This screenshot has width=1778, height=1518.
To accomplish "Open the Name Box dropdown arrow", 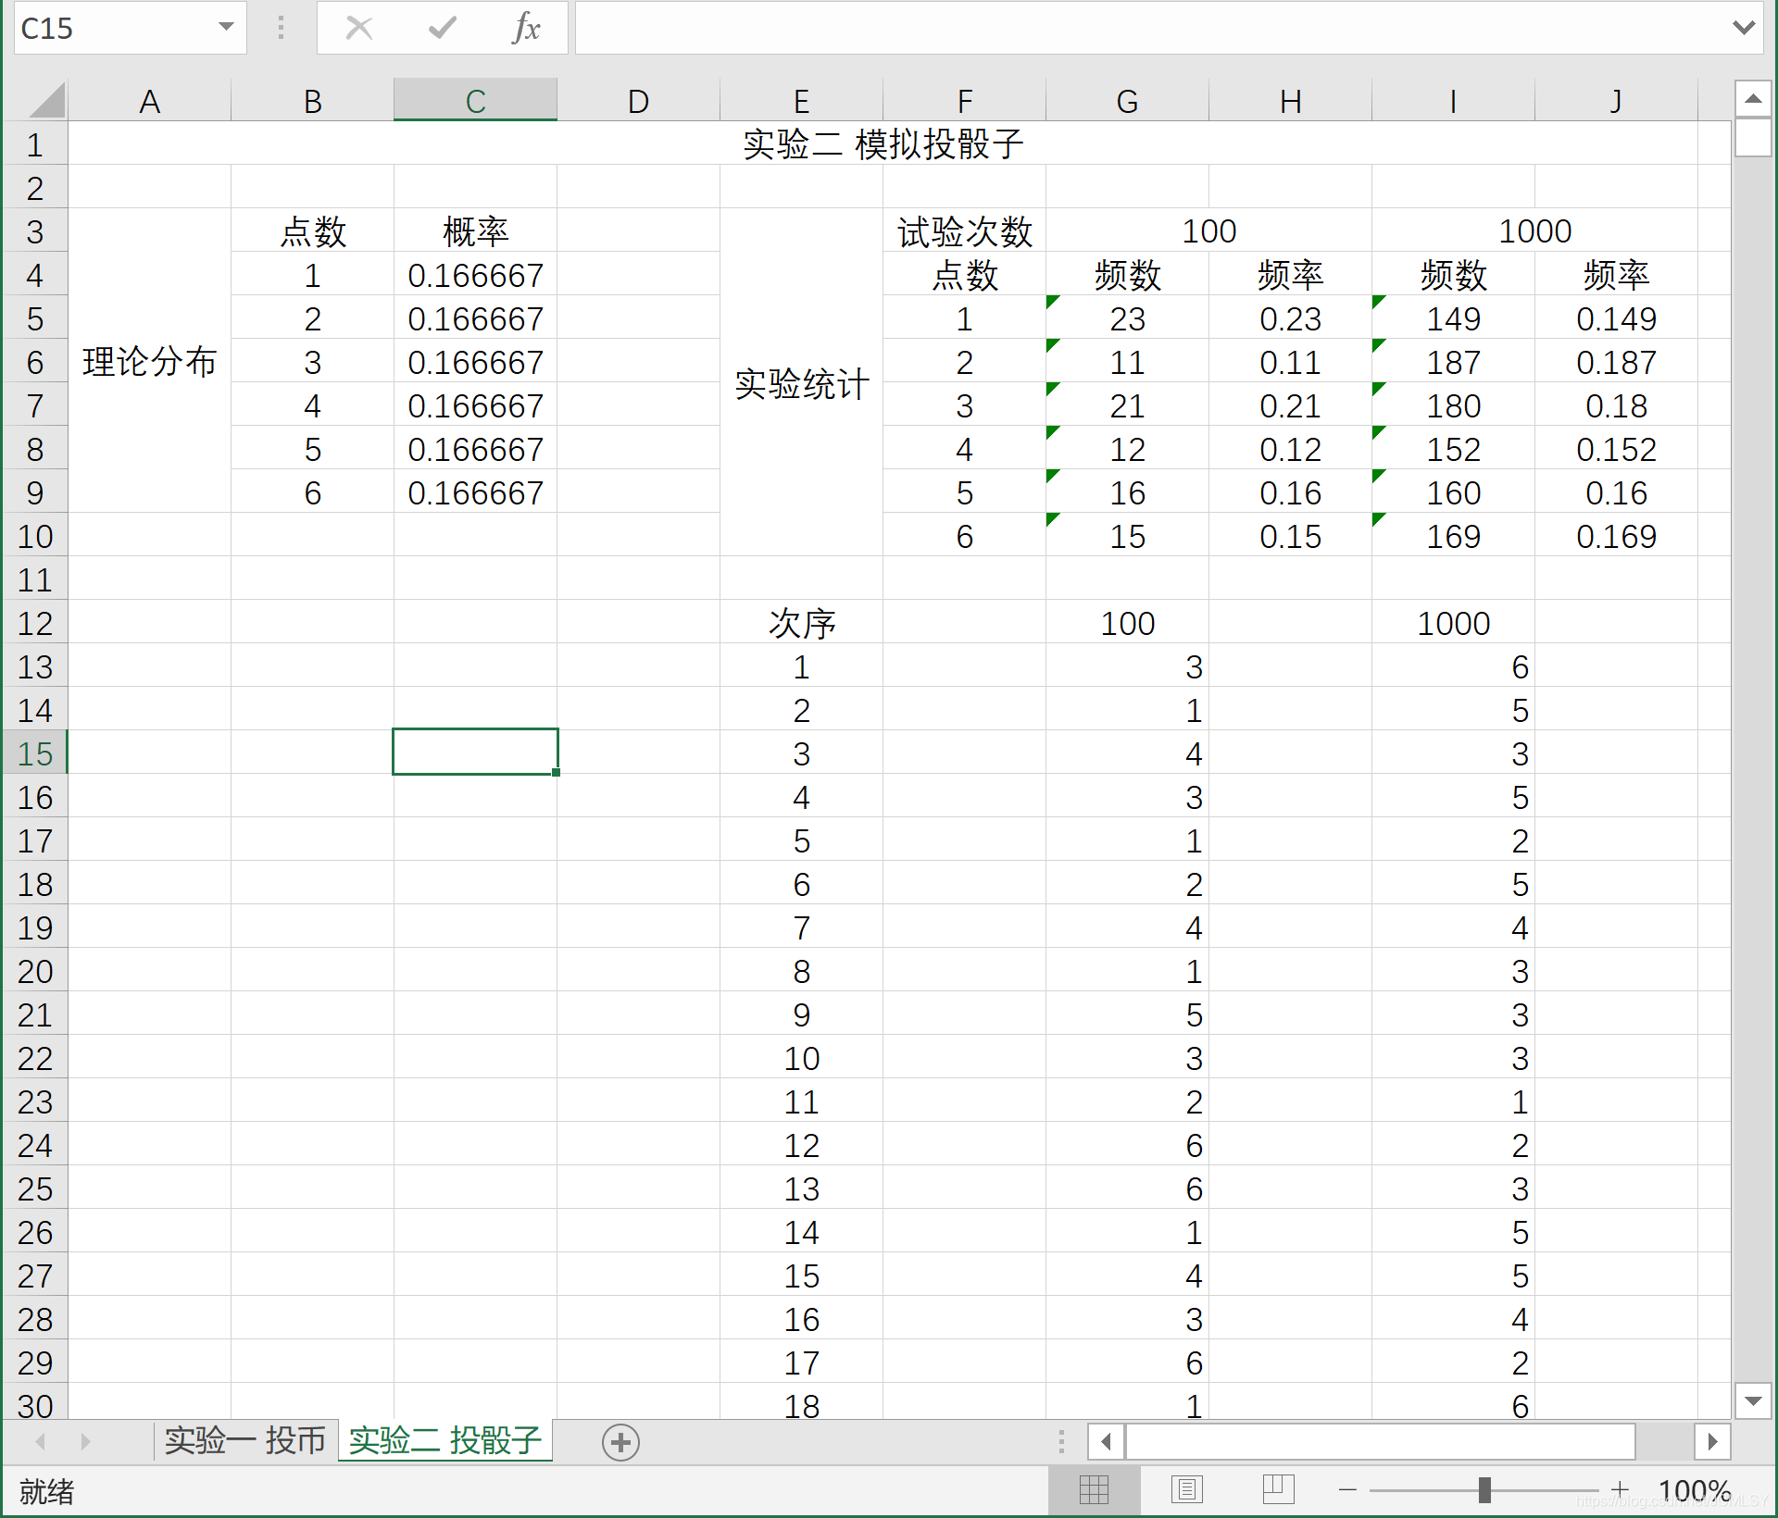I will click(226, 27).
